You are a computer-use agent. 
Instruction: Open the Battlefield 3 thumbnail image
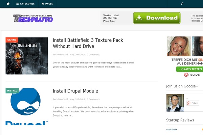point(27,56)
